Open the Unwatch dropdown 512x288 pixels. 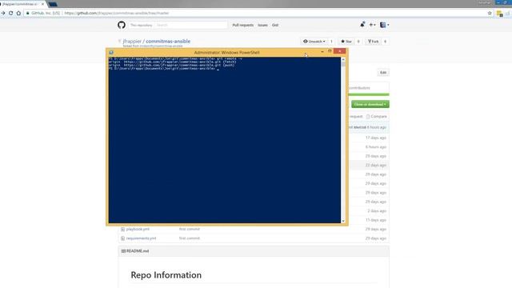coord(314,42)
